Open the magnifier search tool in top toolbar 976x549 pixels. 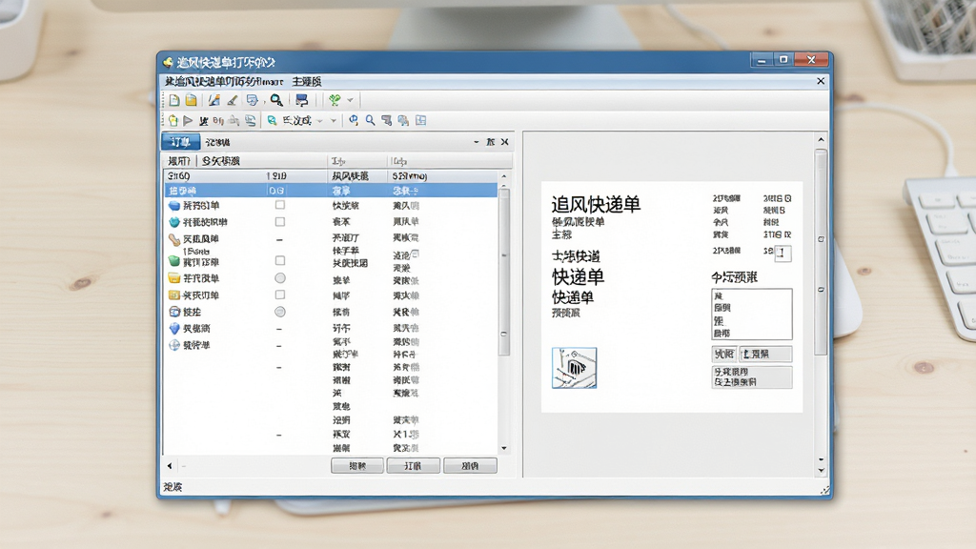(x=276, y=100)
